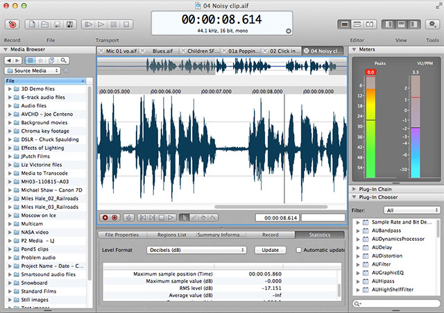Click the Update button
444x313 pixels.
(x=270, y=250)
